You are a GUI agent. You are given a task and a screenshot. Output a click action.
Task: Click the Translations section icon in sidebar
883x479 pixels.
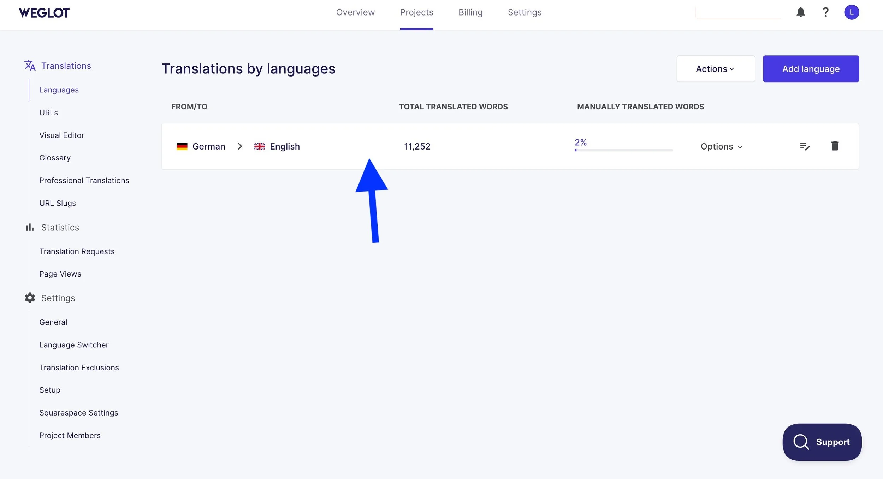click(30, 66)
